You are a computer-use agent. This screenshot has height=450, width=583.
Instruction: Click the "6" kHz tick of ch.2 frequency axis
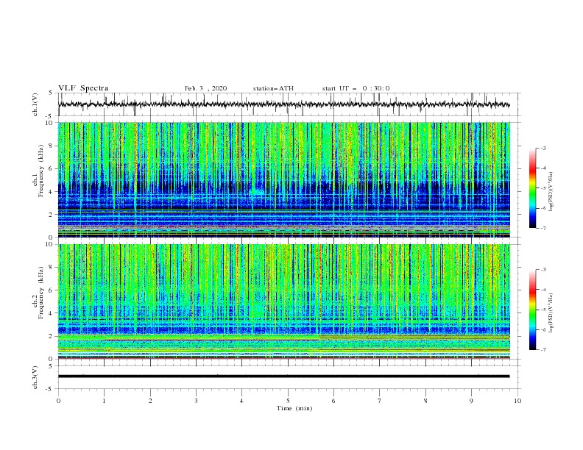(x=52, y=290)
